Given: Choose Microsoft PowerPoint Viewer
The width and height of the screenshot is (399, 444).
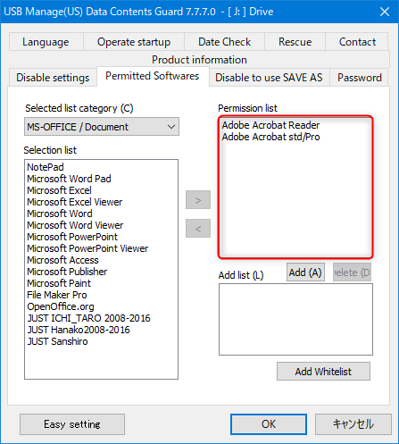Looking at the screenshot, I should click(x=87, y=248).
